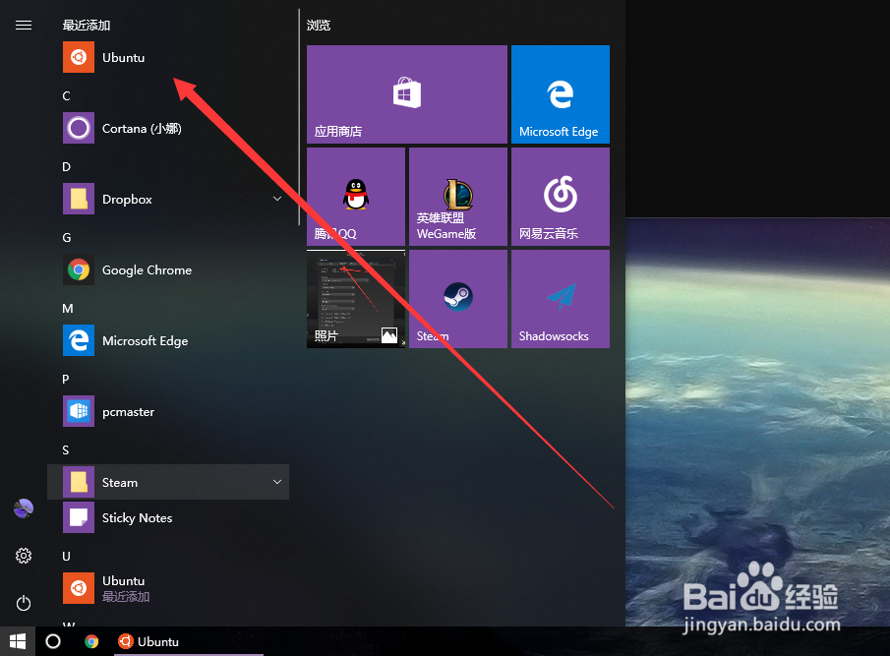Launch Google Chrome from the app list
890x656 pixels.
coord(168,270)
